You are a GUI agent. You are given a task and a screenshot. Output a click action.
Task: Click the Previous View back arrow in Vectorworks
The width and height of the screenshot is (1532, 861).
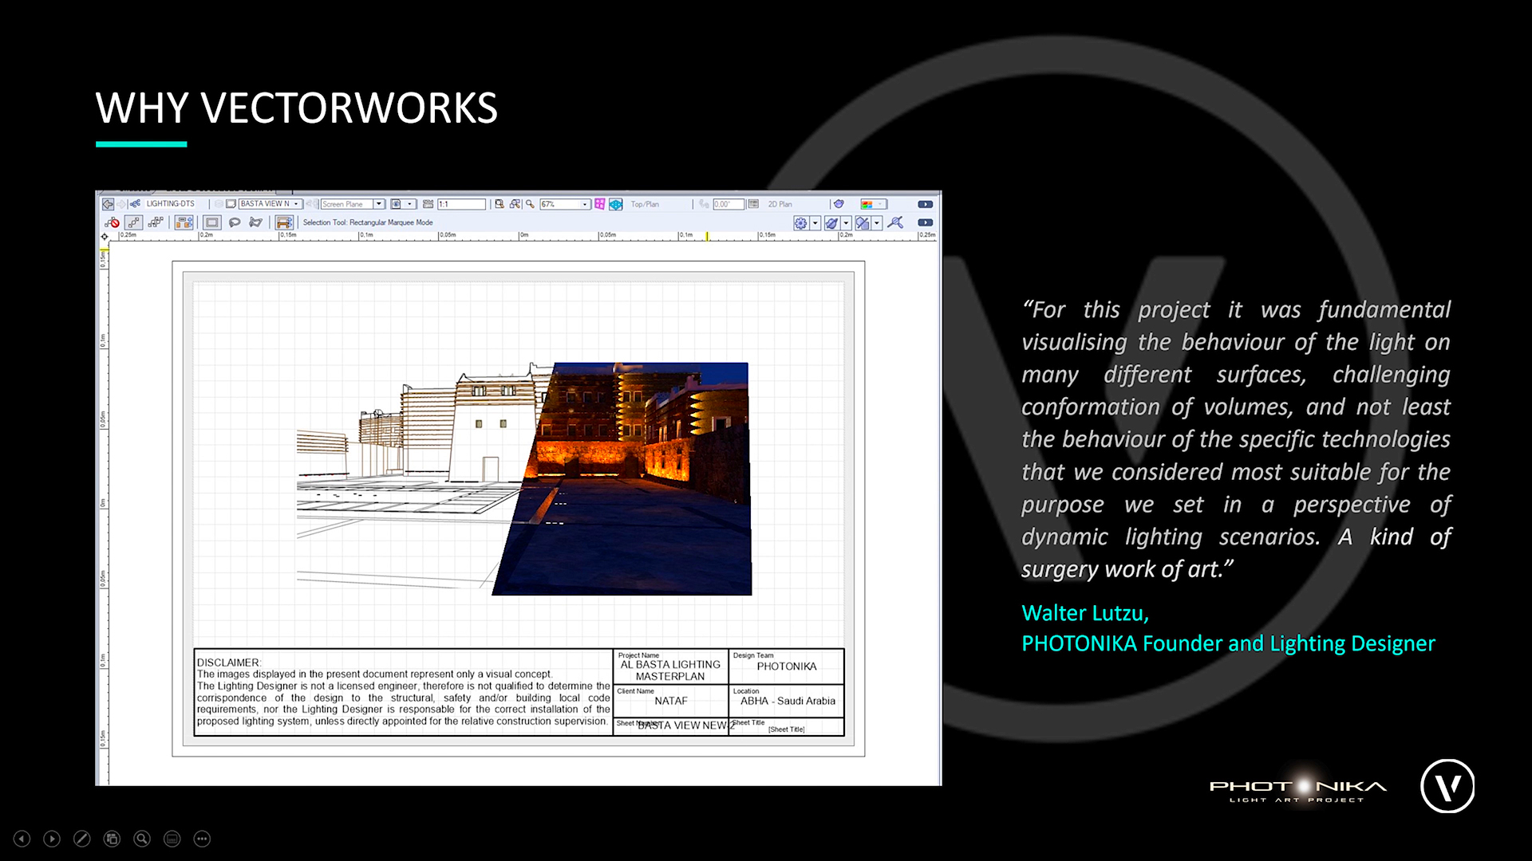tap(108, 204)
